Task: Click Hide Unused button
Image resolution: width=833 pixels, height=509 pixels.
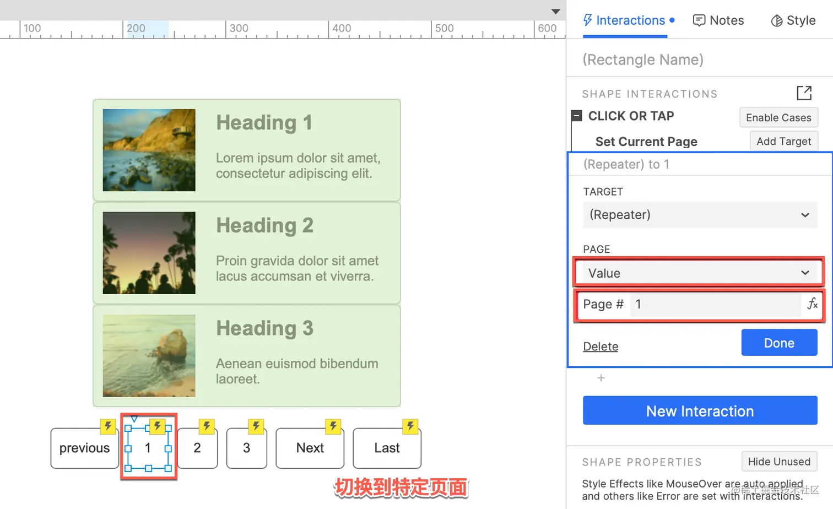Action: tap(779, 462)
